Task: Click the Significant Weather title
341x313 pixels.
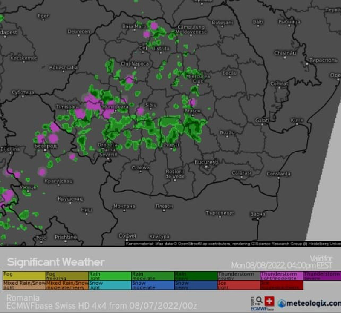Action: (x=55, y=262)
